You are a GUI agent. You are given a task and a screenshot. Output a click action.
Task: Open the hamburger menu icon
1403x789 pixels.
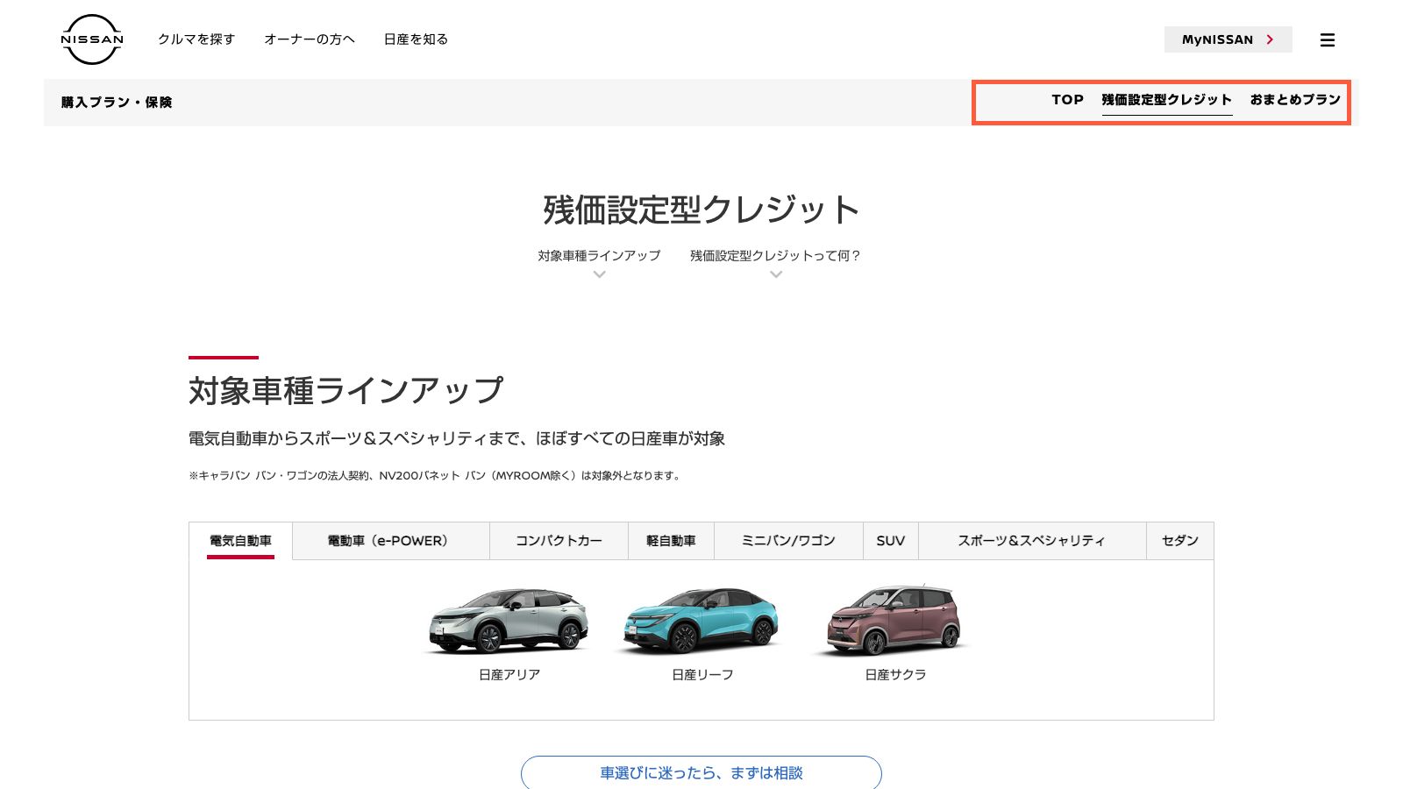tap(1328, 39)
